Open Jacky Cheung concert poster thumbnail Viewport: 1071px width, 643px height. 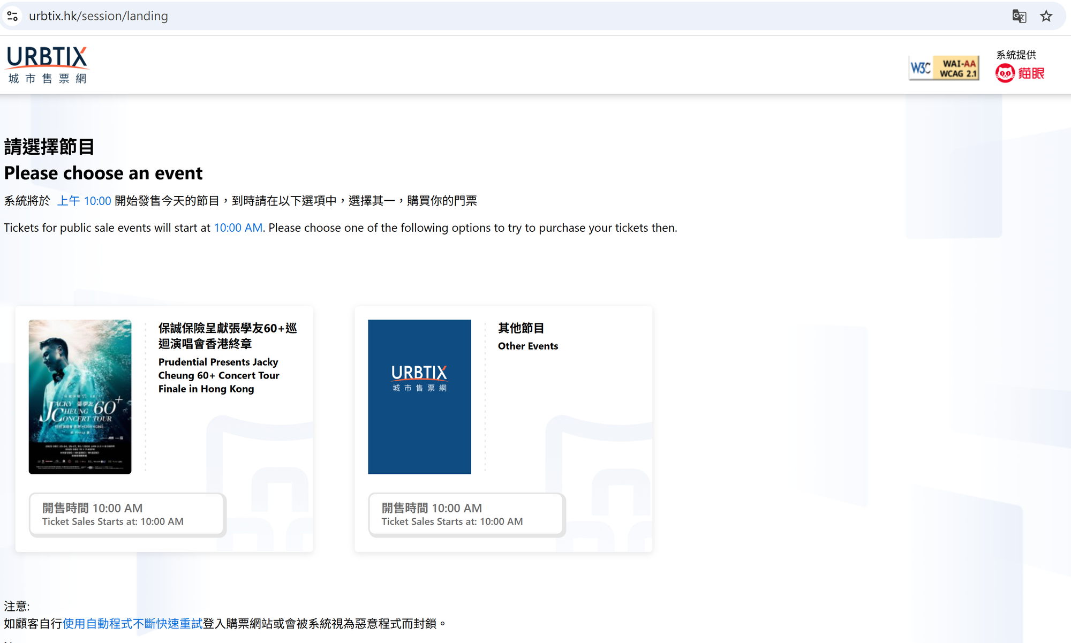click(x=80, y=397)
